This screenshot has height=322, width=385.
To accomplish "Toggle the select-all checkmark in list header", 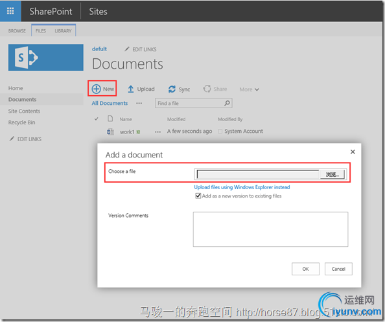I will coord(97,119).
